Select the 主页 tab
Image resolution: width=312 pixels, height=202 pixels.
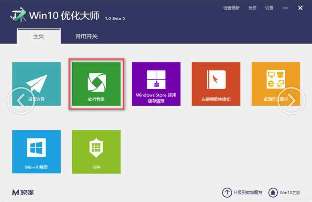click(x=39, y=37)
